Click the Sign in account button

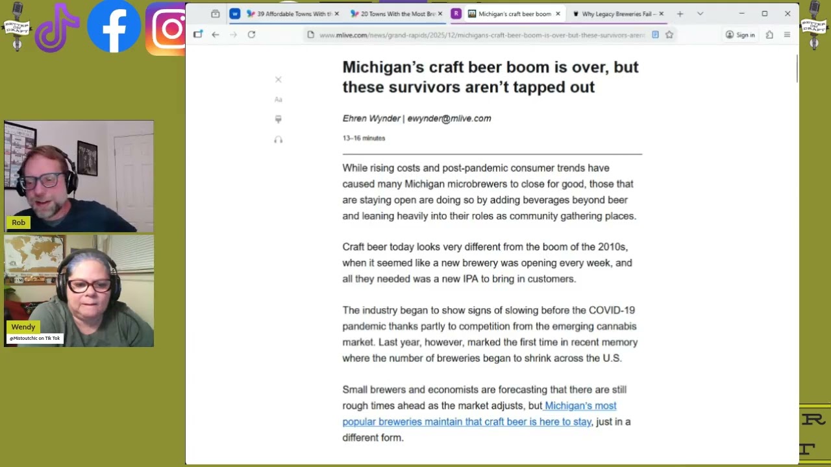coord(740,35)
